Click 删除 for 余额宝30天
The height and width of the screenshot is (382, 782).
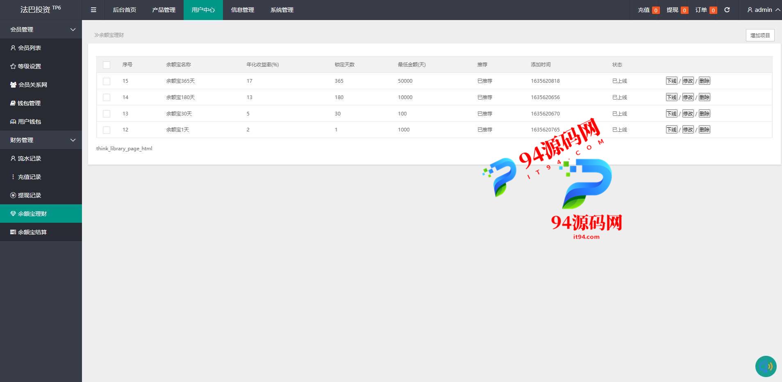704,114
